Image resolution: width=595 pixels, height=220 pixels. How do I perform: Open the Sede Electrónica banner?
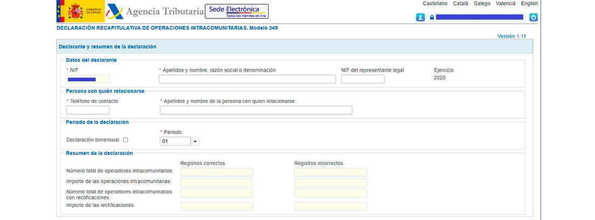(x=237, y=11)
